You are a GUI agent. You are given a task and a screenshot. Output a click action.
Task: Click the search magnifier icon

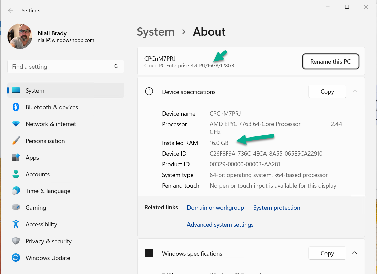[x=116, y=67]
